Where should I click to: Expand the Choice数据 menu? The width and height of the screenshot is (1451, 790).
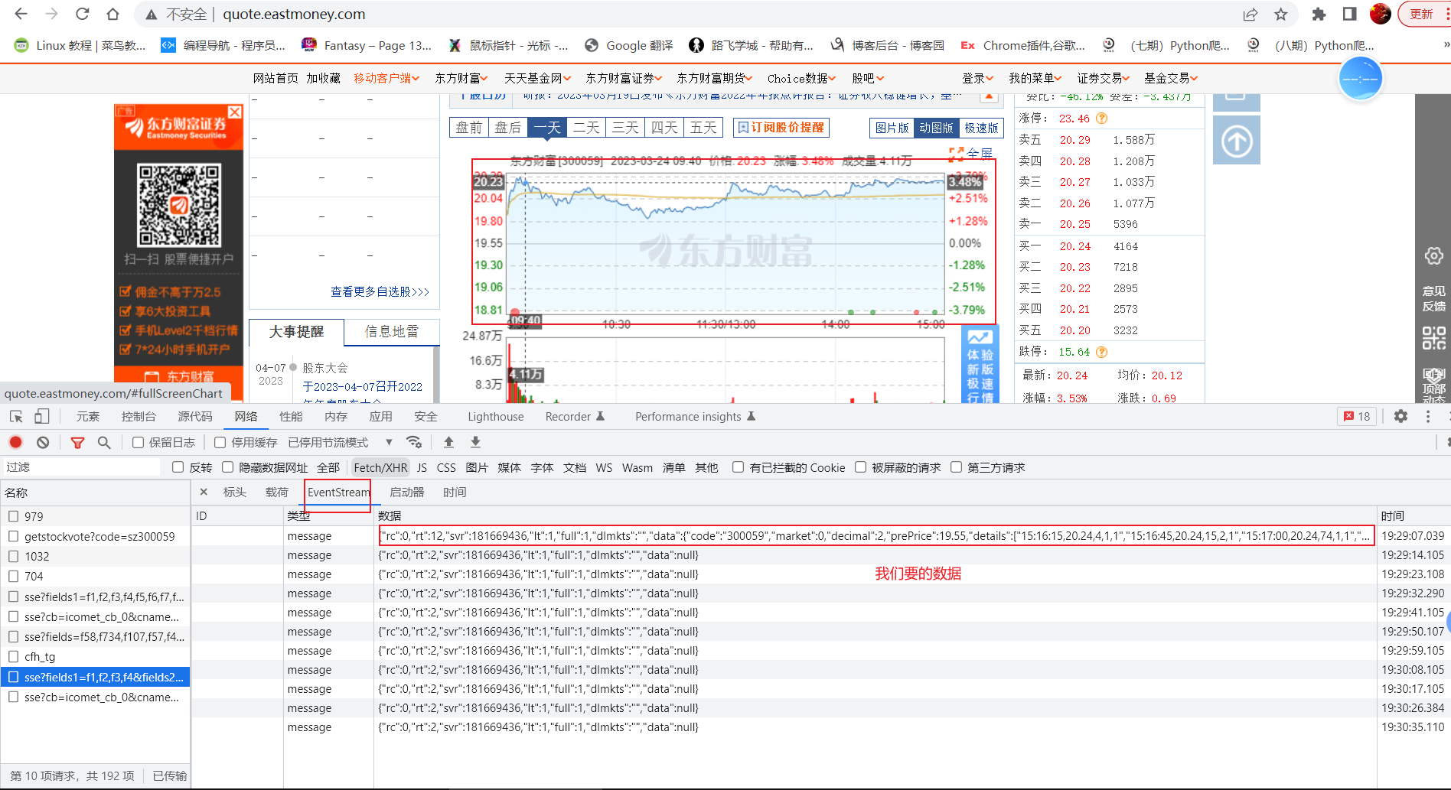tap(802, 78)
